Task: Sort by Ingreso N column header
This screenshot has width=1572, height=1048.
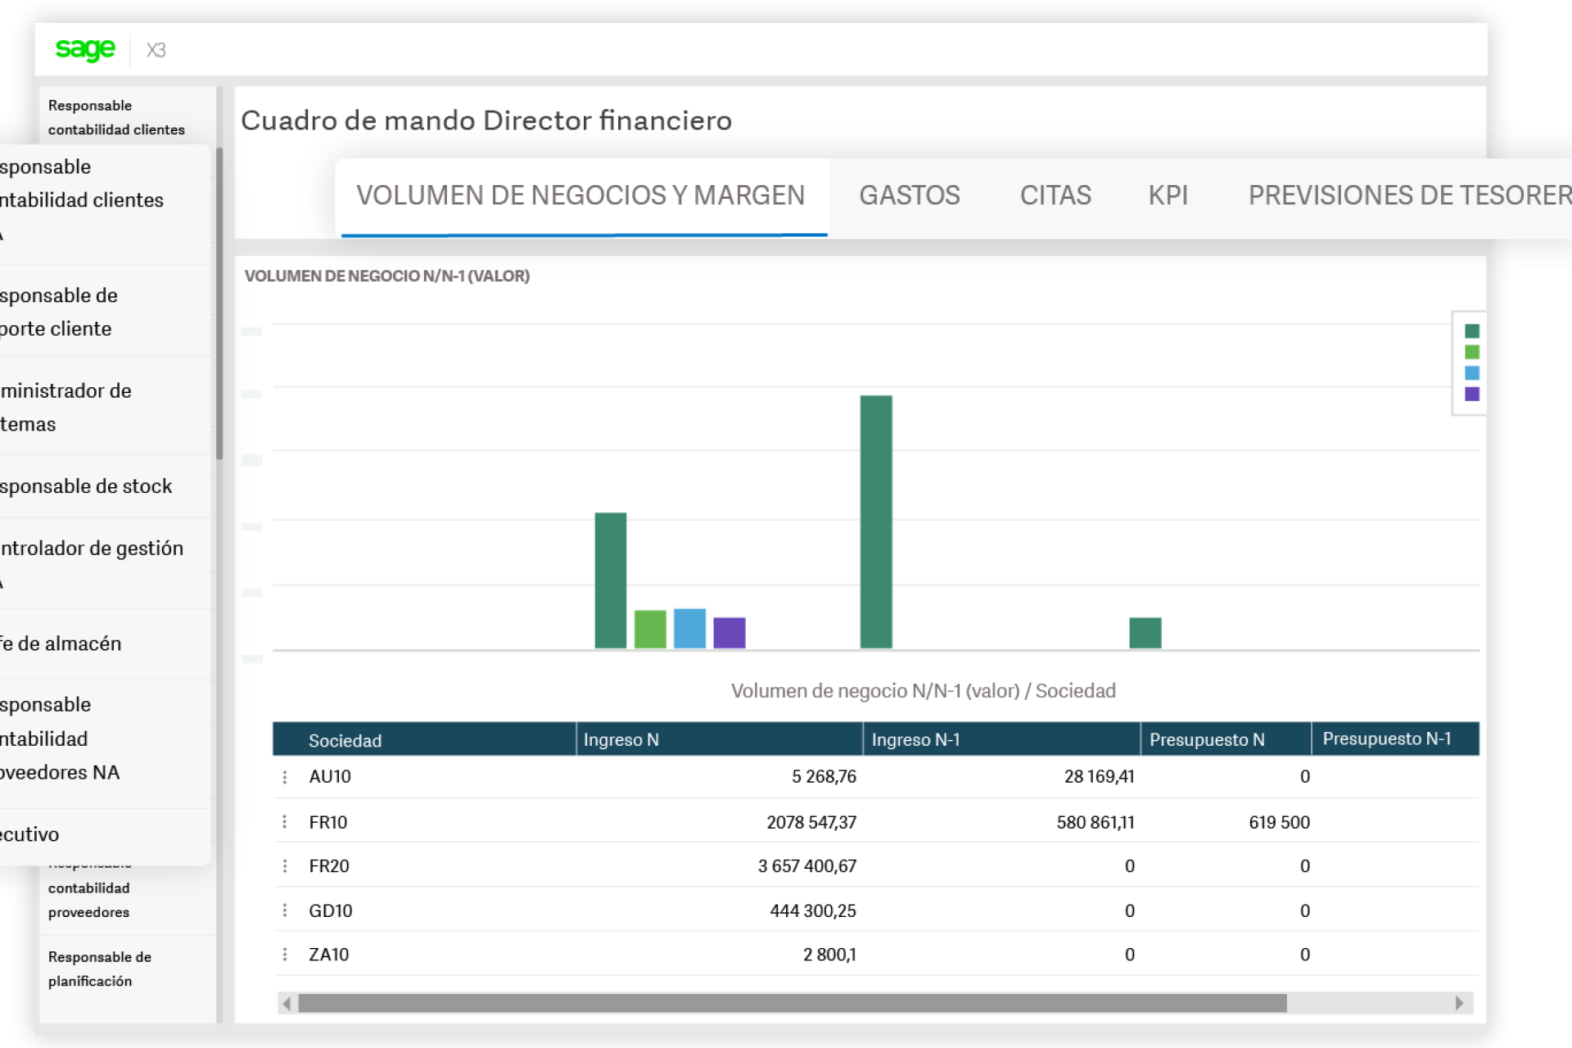Action: (720, 739)
